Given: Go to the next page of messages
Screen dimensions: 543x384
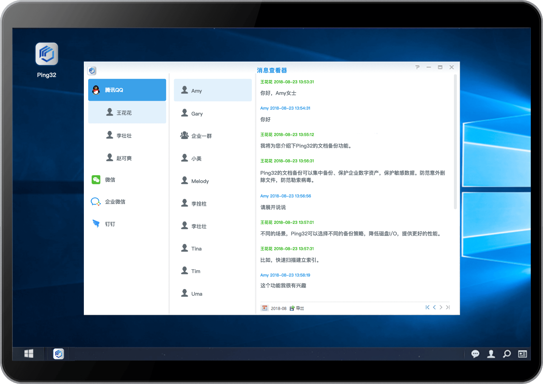Looking at the screenshot, I should click(441, 307).
